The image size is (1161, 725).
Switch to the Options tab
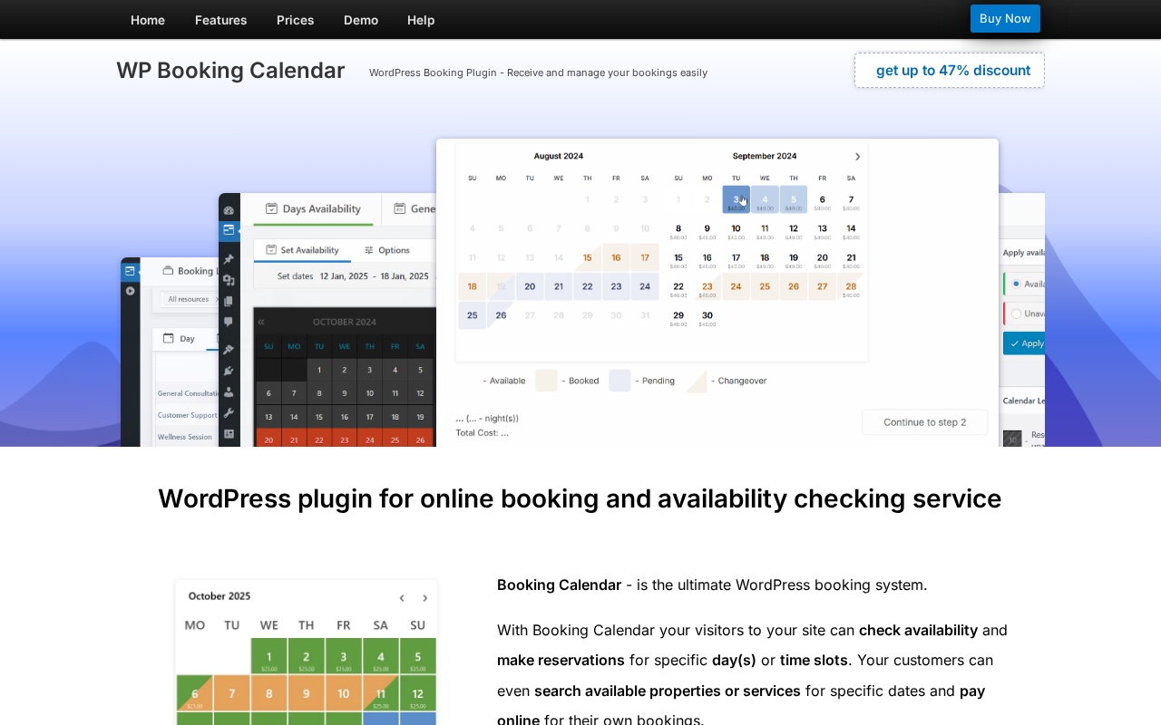coord(387,250)
